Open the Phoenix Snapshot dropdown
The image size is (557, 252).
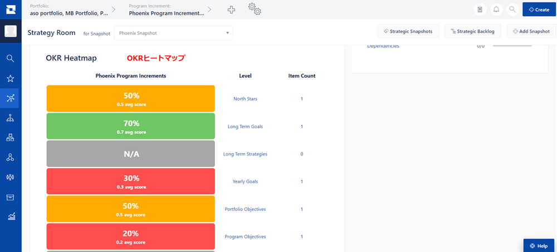[173, 33]
